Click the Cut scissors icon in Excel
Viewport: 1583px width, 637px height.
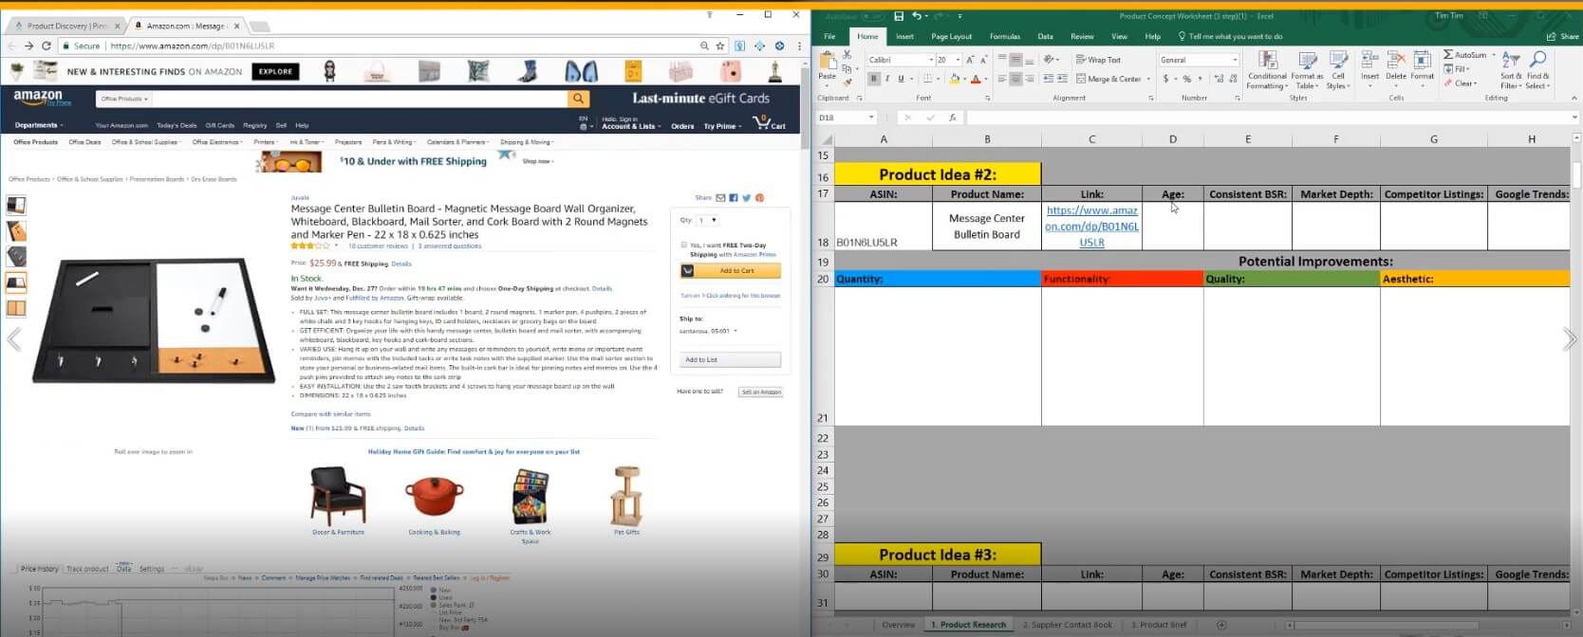[847, 54]
